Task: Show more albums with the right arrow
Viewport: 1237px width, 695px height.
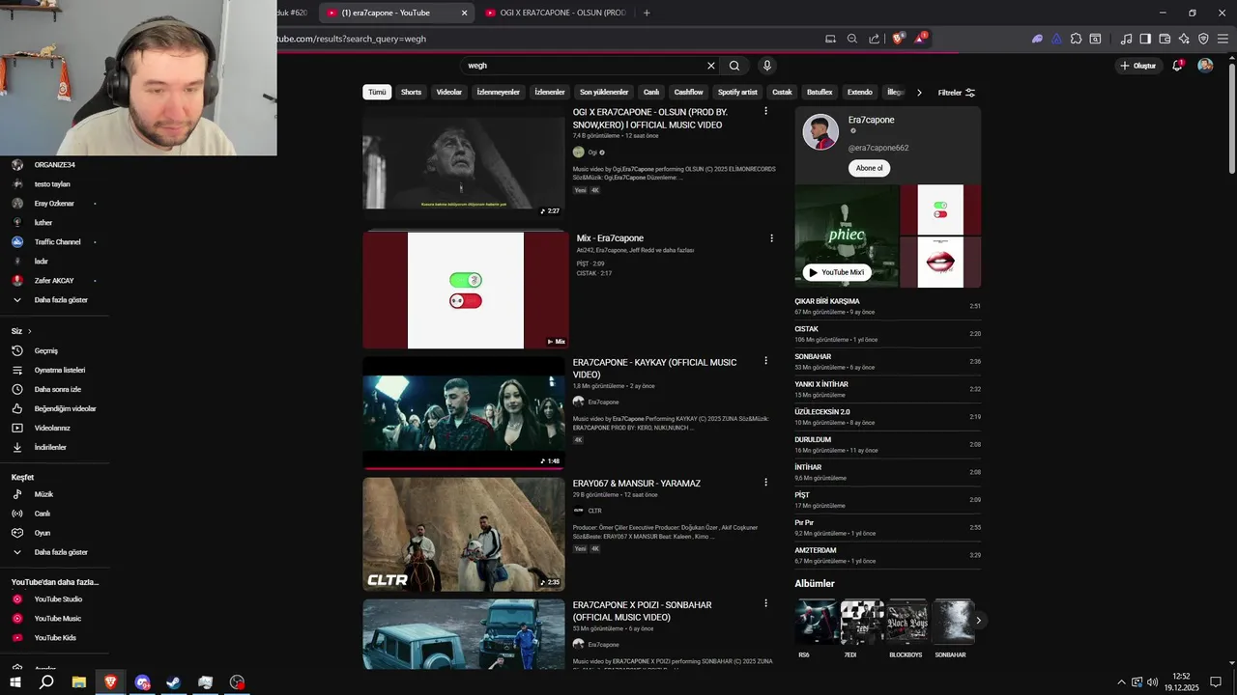Action: 978,621
